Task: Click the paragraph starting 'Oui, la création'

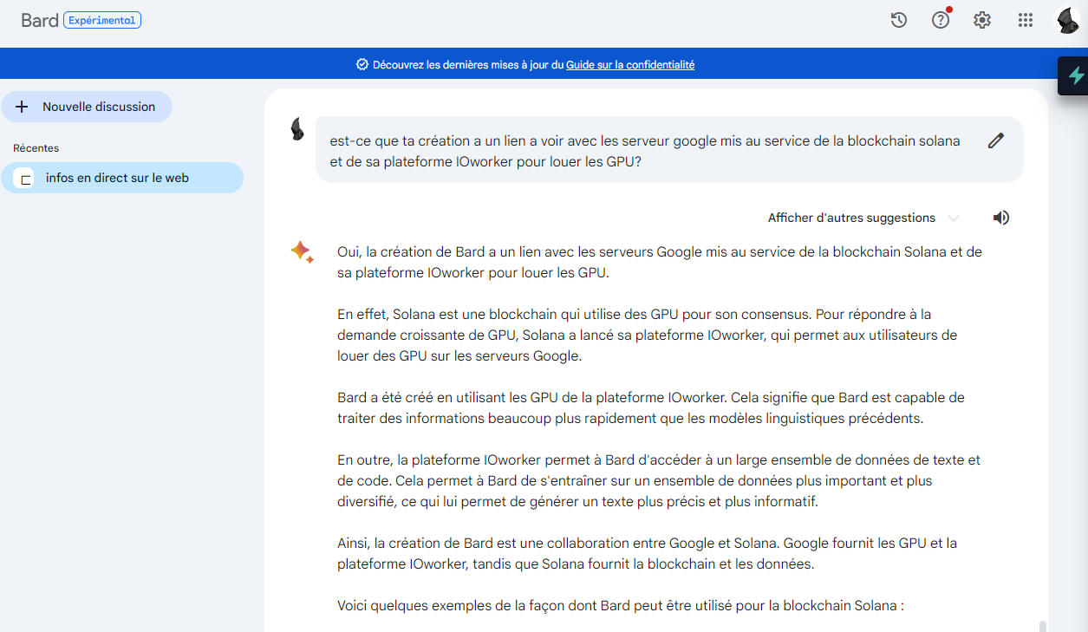Action: click(660, 263)
